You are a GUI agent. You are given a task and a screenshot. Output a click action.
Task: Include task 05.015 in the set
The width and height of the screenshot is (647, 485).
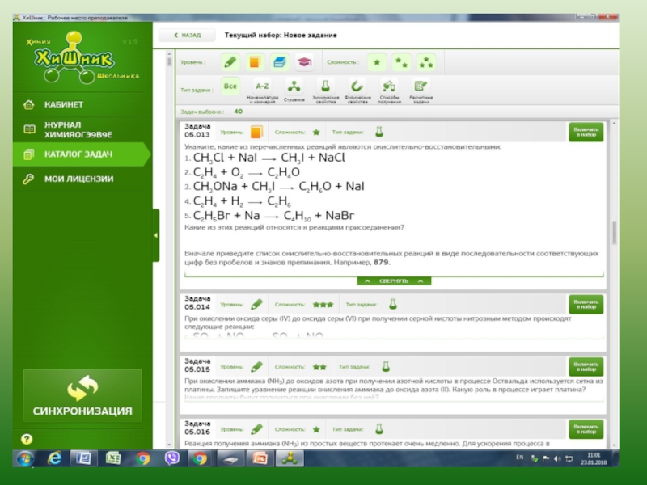[x=586, y=367]
